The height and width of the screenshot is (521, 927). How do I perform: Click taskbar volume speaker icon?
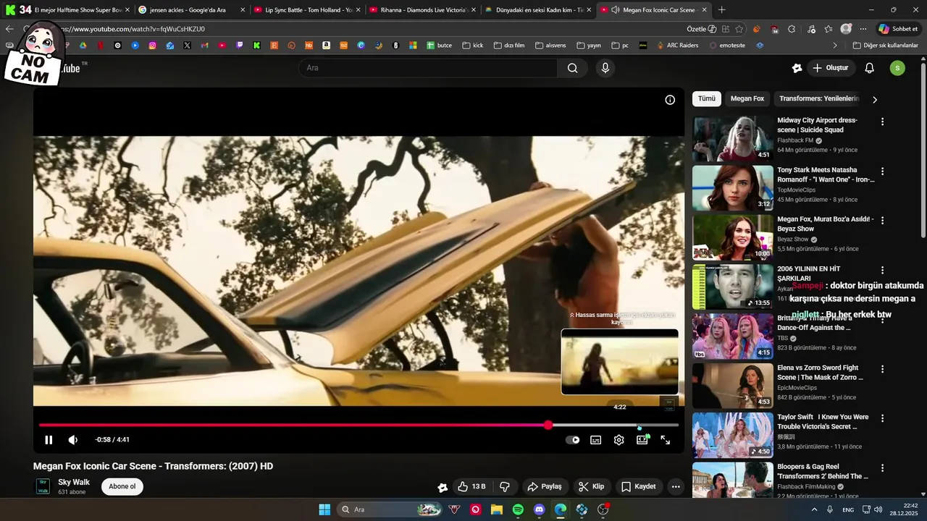[878, 509]
